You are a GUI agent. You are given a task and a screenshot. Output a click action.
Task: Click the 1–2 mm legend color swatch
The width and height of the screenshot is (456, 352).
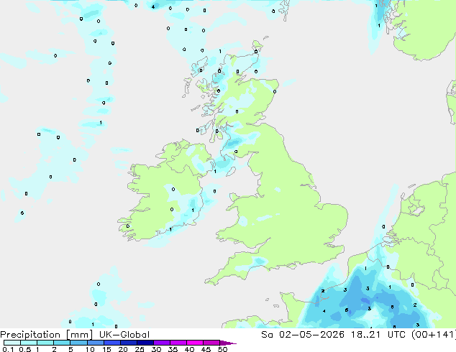coord(45,343)
